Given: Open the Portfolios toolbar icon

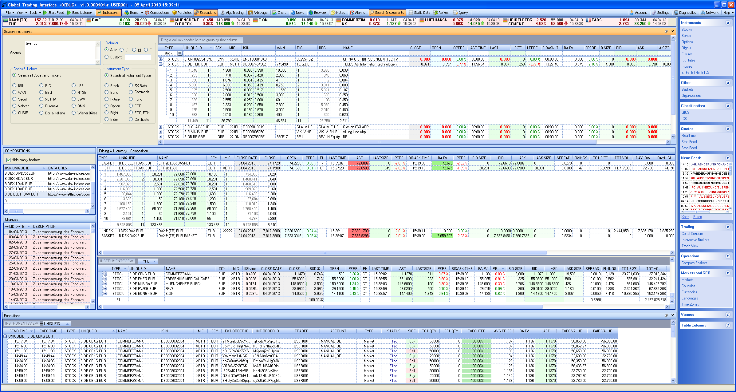Looking at the screenshot, I should pyautogui.click(x=175, y=13).
